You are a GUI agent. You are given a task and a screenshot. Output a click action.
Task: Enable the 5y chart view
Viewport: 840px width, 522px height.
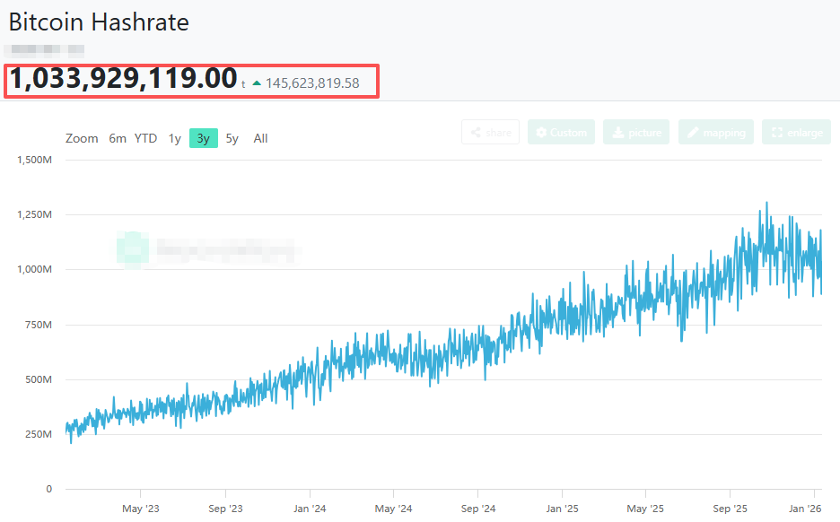pyautogui.click(x=232, y=138)
